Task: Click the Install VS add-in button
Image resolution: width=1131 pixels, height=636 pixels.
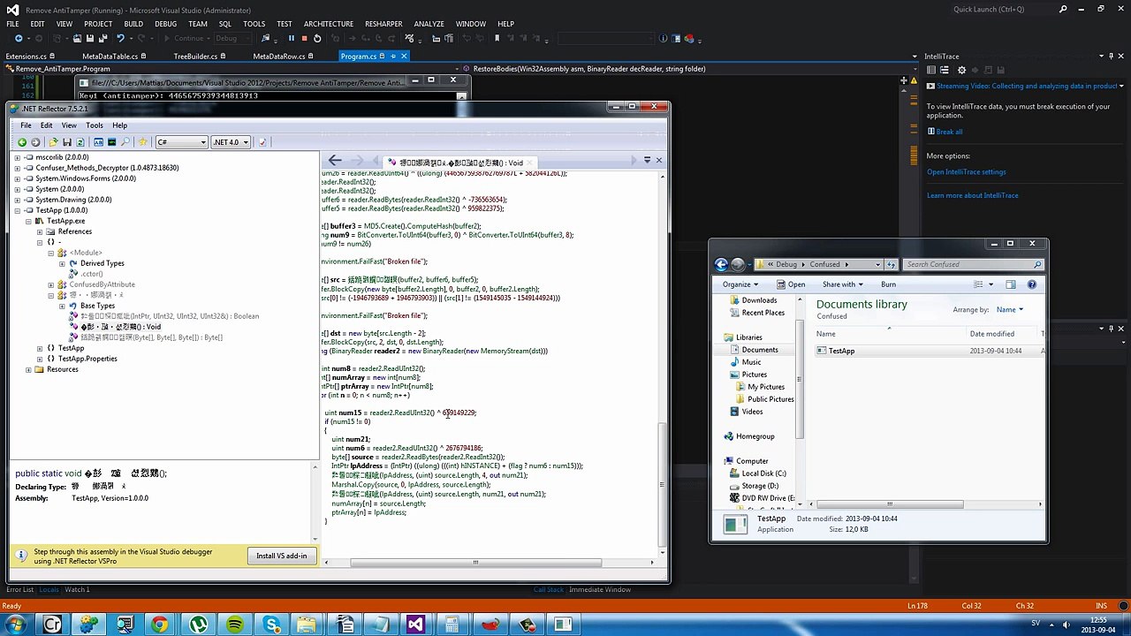Action: tap(281, 556)
